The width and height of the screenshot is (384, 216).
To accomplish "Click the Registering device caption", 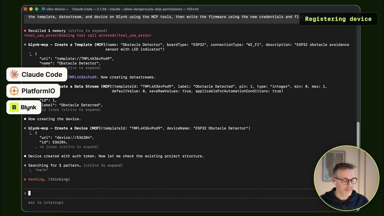I will 338,19.
